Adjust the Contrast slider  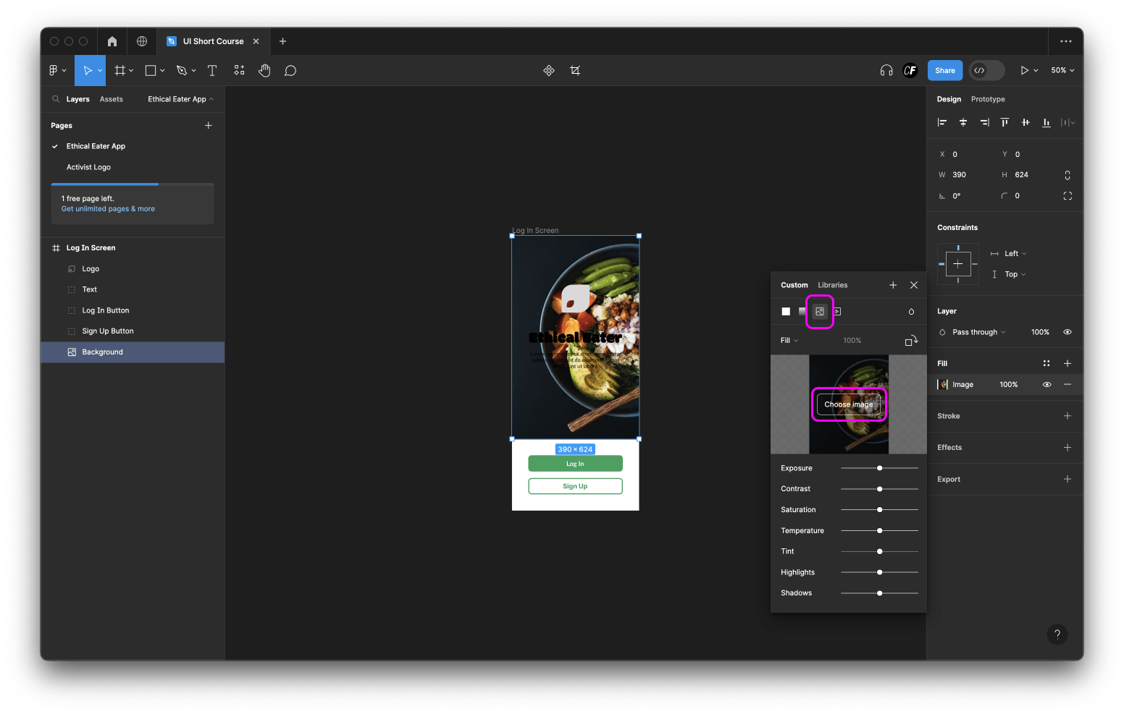[879, 488]
